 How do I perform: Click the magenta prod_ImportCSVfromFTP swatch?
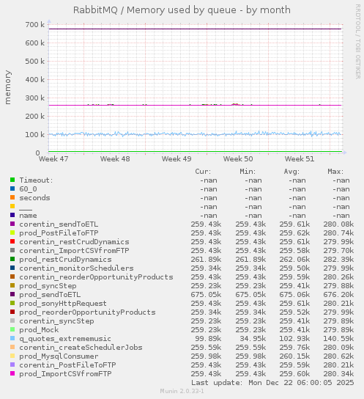[x=12, y=373]
